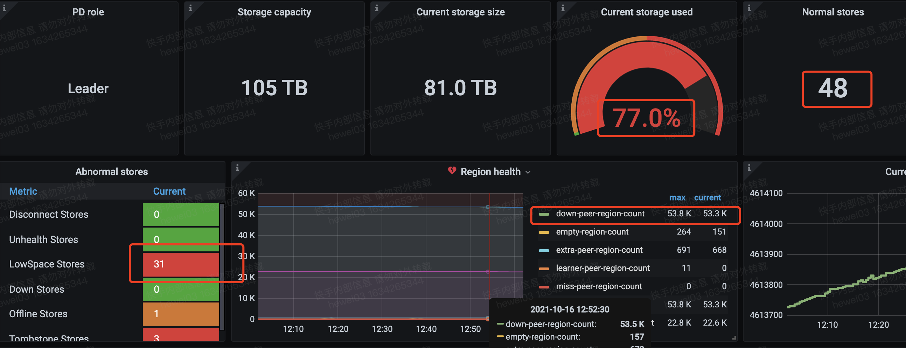Screen dimensions: 906x348
Task: Click the info icon on Storage capacity panel
Action: coord(190,8)
